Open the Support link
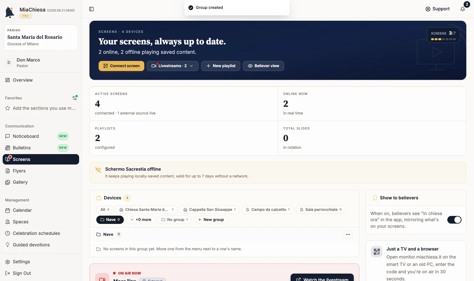 (x=438, y=9)
